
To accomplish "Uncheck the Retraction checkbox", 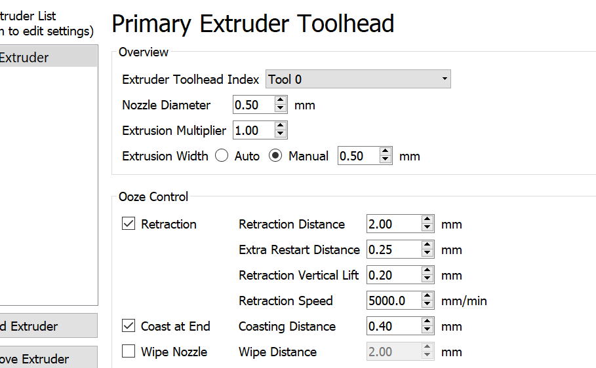I will pos(129,224).
